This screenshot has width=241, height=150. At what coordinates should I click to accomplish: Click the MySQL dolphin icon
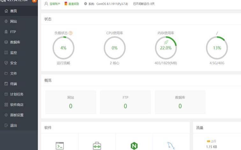pos(171,146)
